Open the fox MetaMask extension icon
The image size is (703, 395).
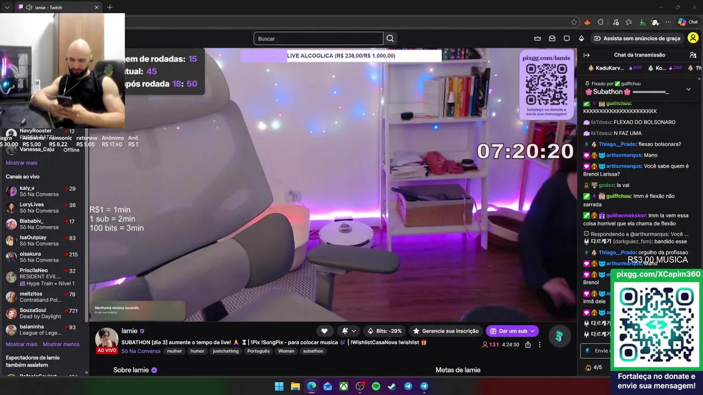[x=587, y=22]
